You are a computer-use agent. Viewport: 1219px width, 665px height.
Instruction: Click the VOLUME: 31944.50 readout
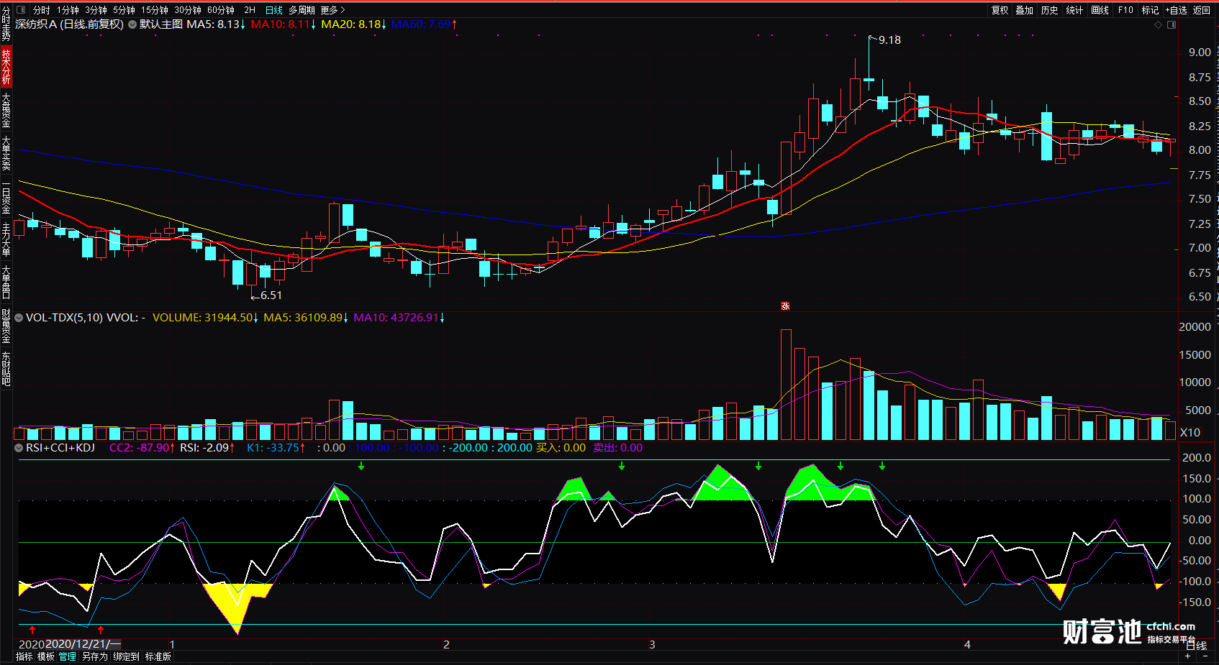(205, 318)
